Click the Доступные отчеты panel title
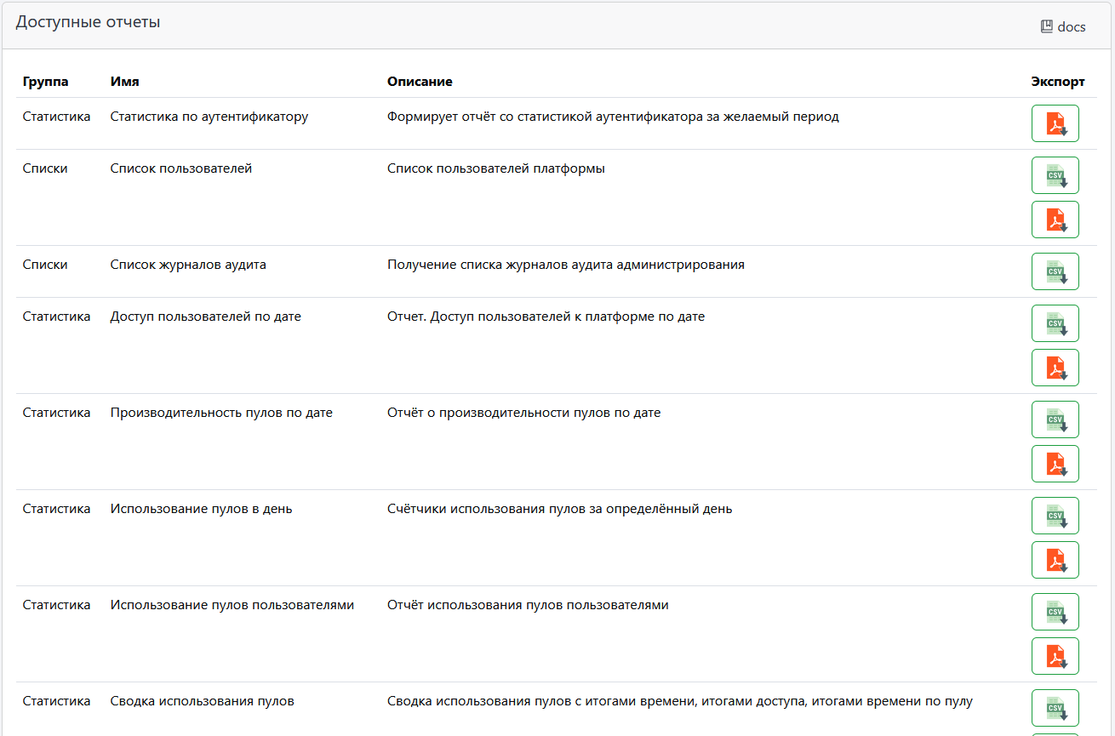The width and height of the screenshot is (1115, 736). click(88, 22)
